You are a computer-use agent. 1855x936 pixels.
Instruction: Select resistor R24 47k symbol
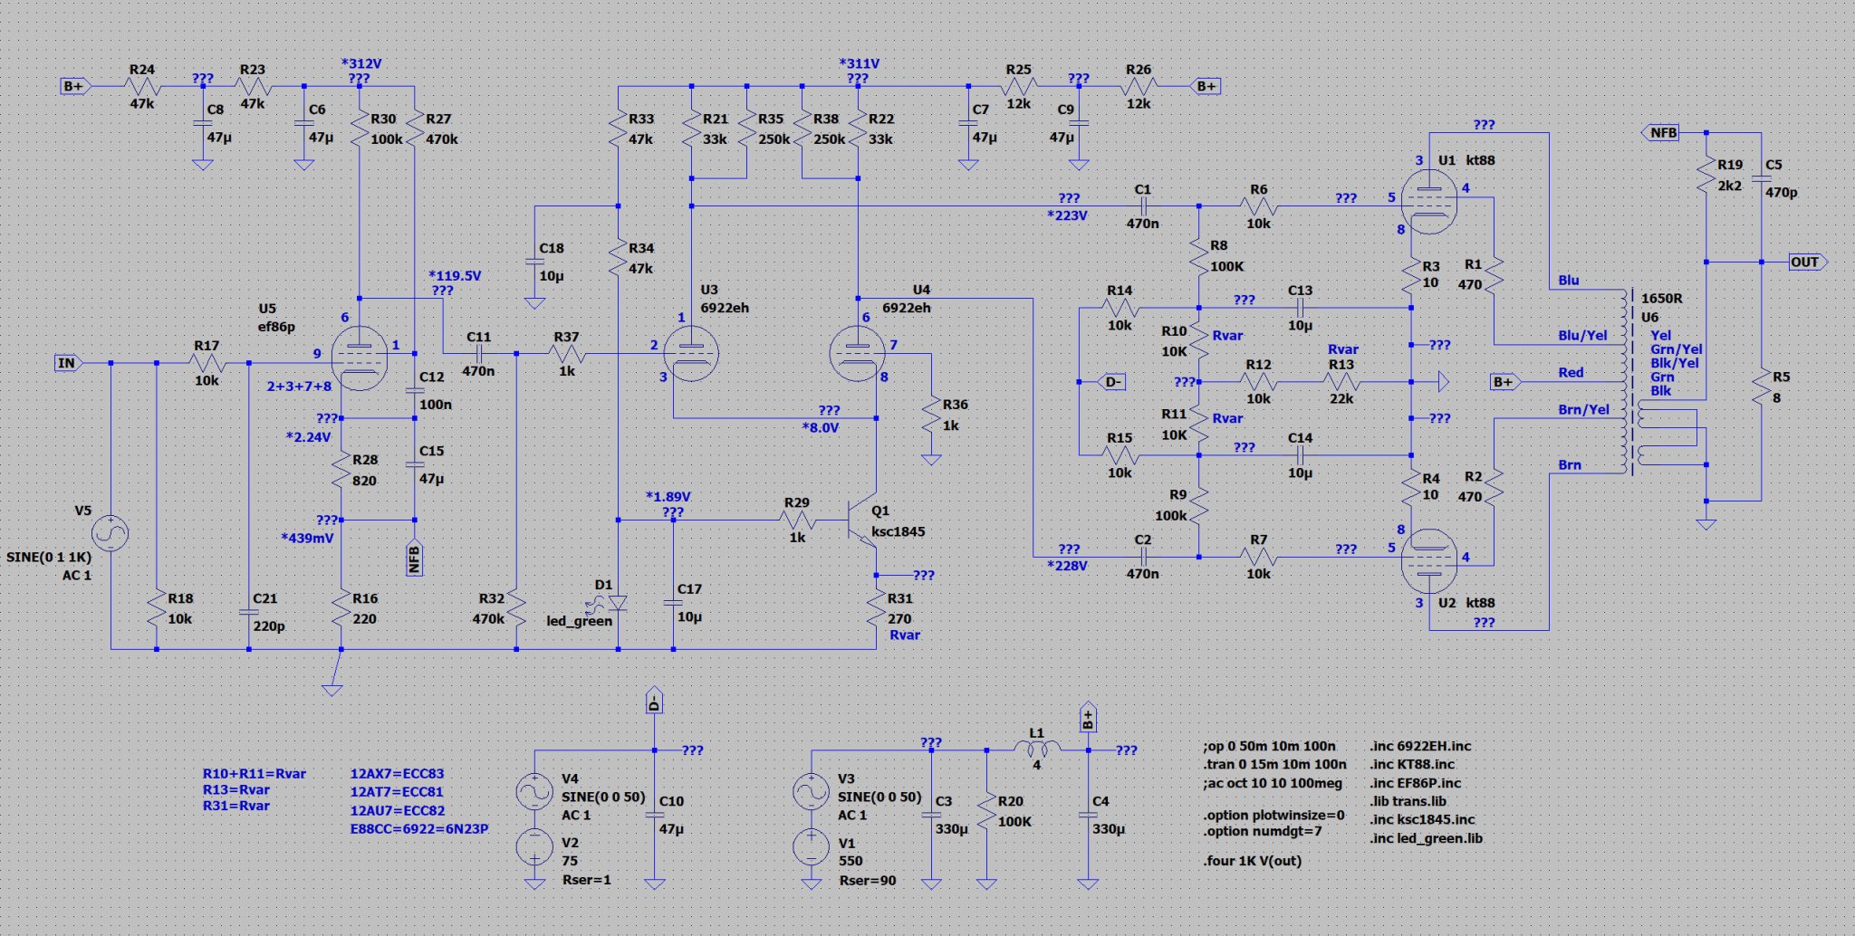[x=142, y=86]
